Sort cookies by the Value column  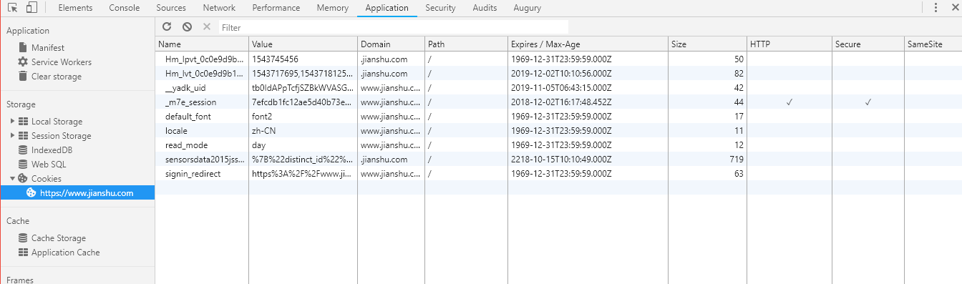pos(303,44)
